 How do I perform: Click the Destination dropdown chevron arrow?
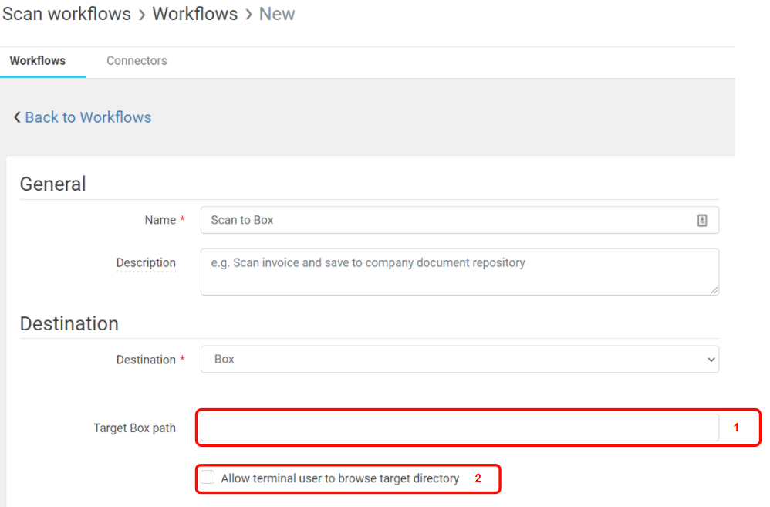click(710, 360)
